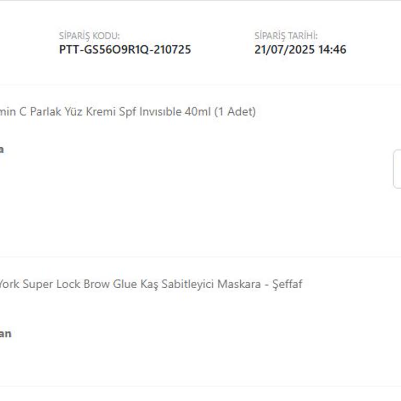Click the word "Şeffaf" in second product

[x=288, y=285]
